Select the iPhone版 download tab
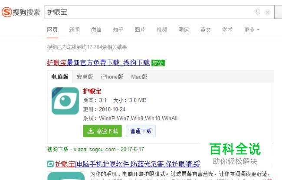 pyautogui.click(x=112, y=77)
